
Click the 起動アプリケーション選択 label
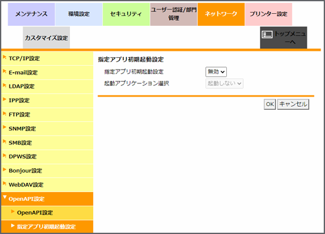pos(136,83)
